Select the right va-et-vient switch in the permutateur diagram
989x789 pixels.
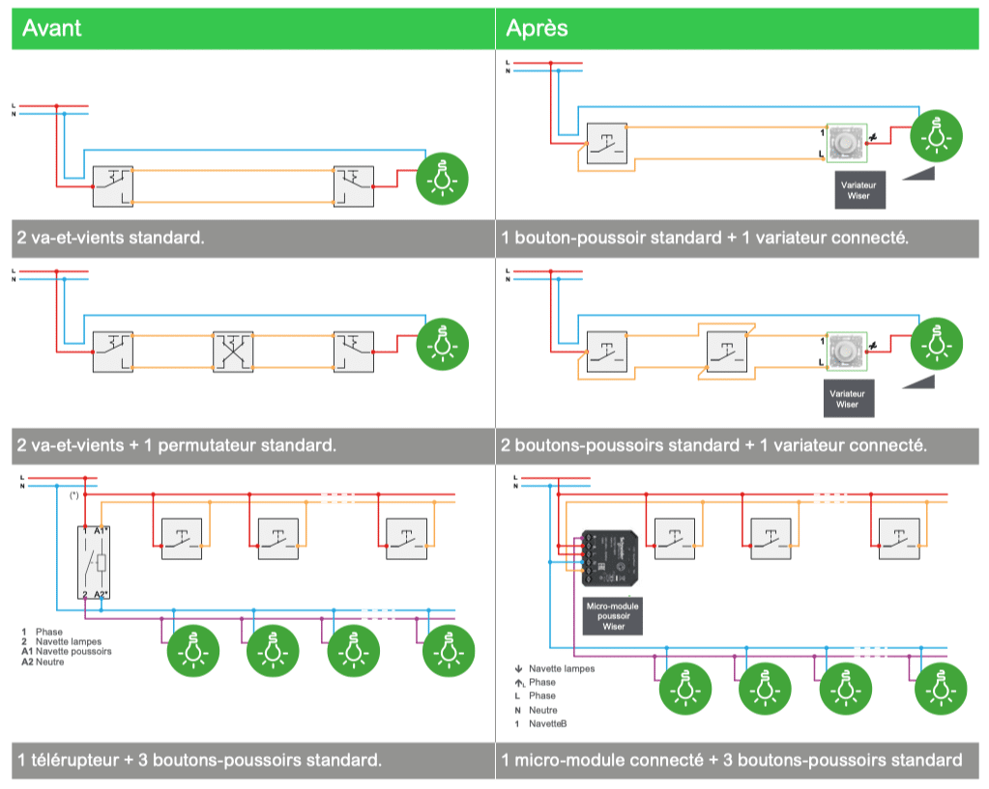pos(353,352)
